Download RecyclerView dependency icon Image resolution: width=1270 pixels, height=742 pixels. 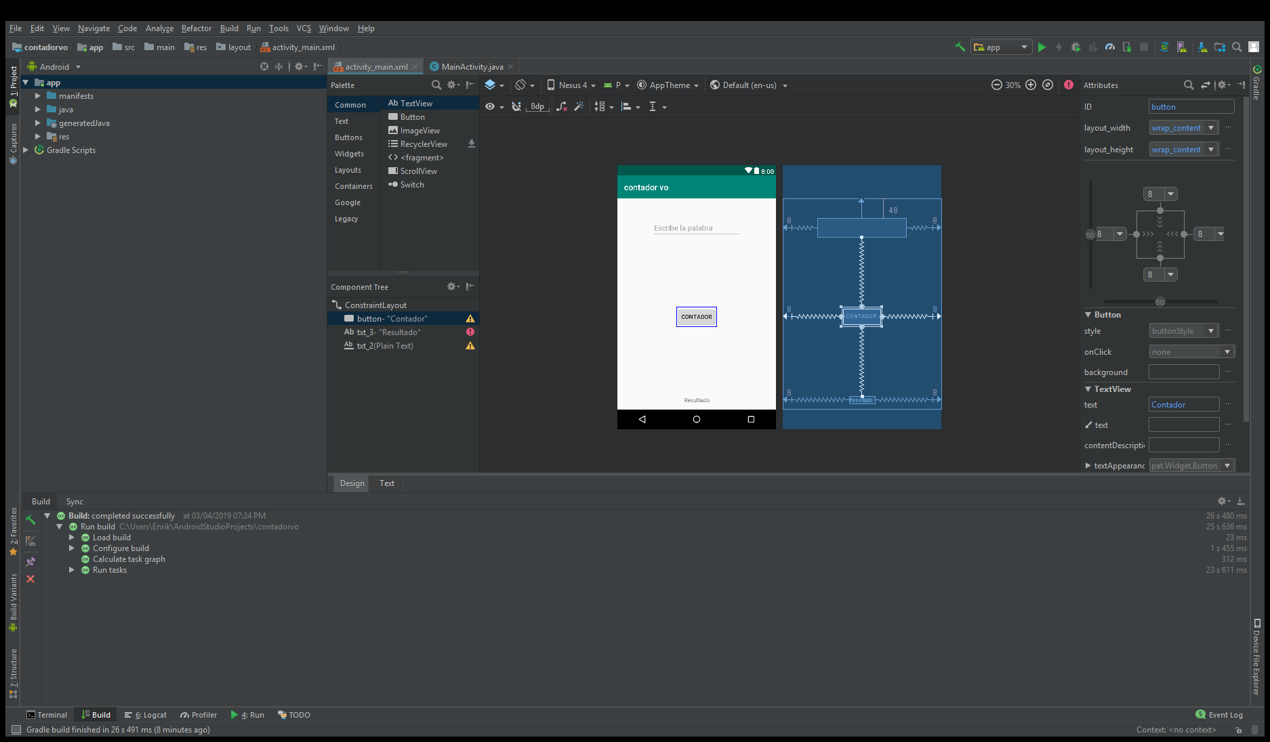click(x=472, y=144)
